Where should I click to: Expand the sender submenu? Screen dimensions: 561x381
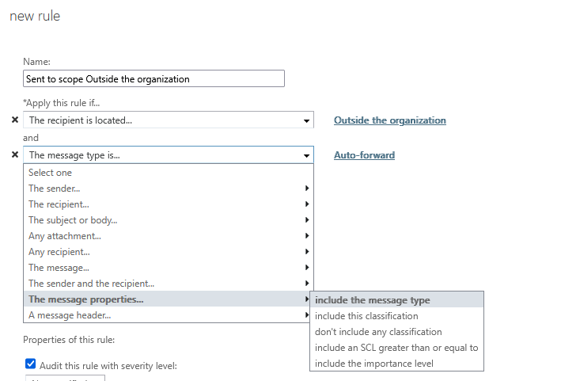168,189
